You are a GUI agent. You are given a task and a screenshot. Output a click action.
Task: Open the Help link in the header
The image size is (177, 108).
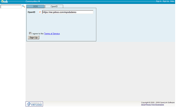coord(172,1)
